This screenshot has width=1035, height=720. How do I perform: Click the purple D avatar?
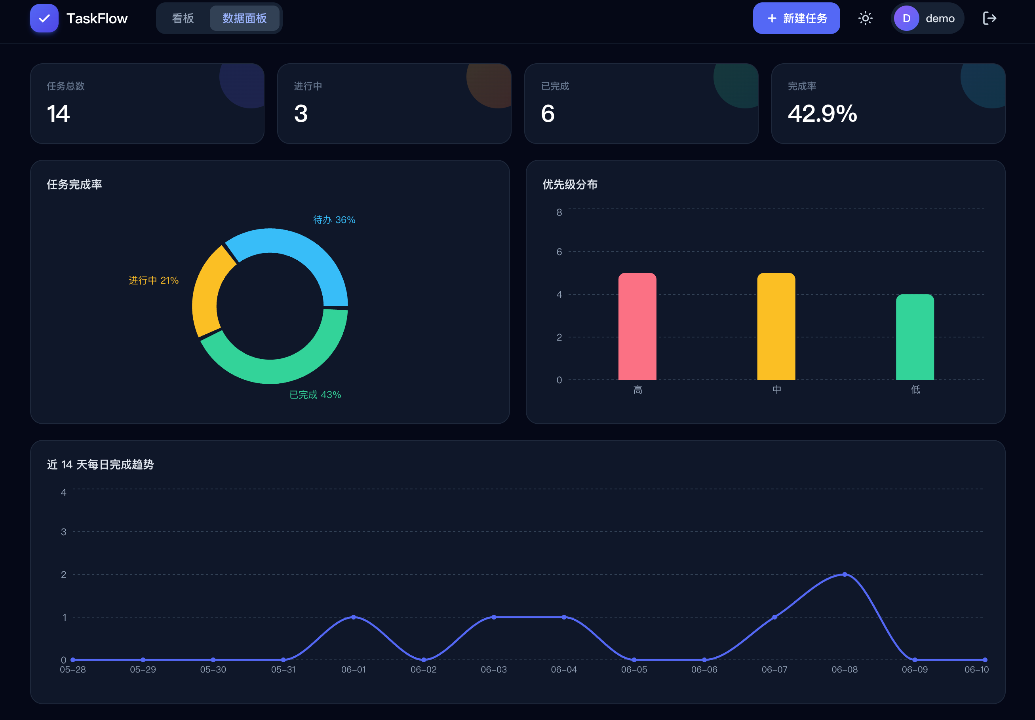(906, 19)
